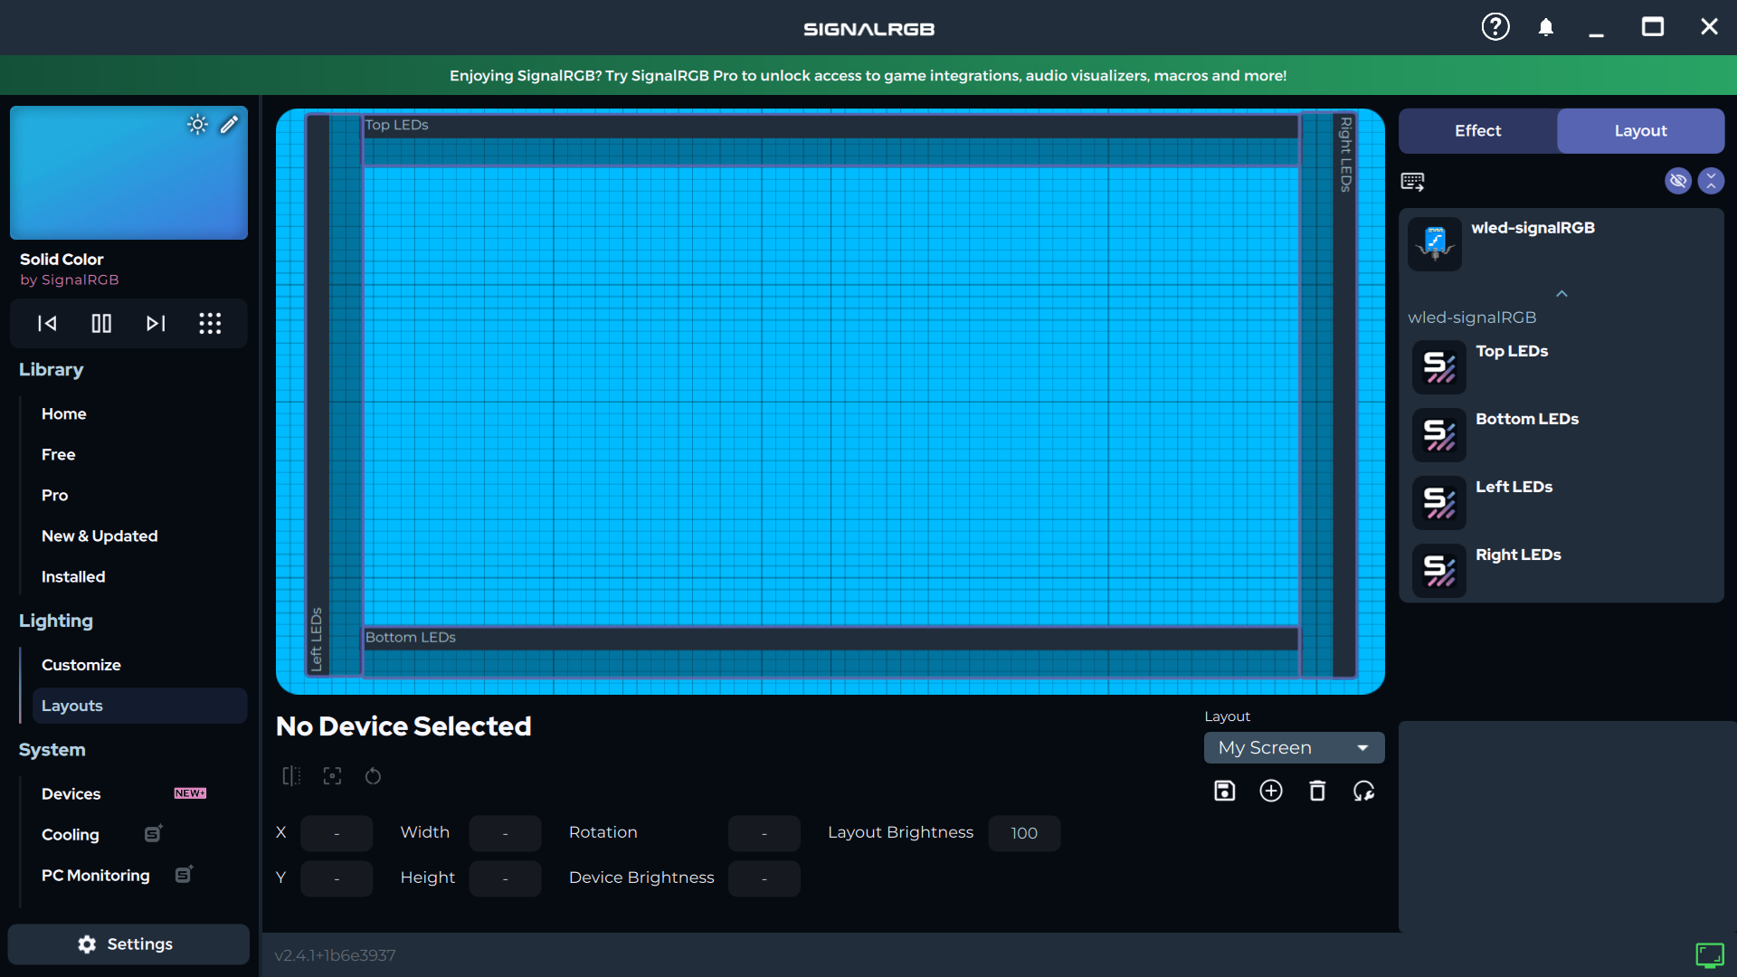Click the Device Brightness field
Image resolution: width=1737 pixels, height=977 pixels.
point(764,878)
